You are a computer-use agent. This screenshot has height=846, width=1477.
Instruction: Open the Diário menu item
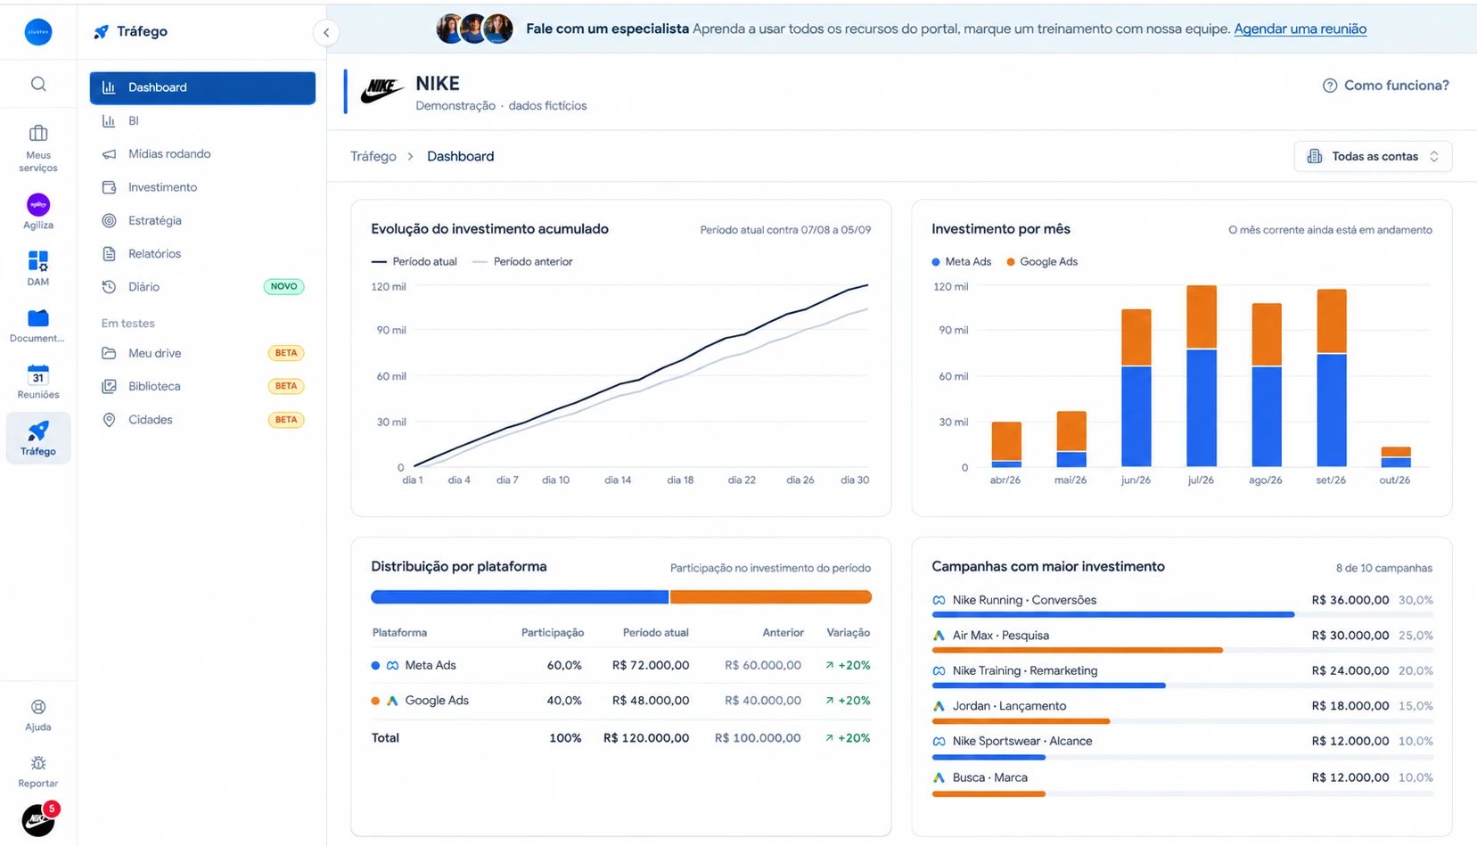[202, 287]
